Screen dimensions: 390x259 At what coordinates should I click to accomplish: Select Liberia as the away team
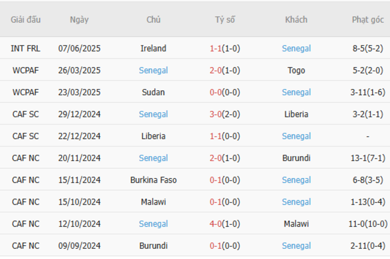pyautogui.click(x=296, y=114)
